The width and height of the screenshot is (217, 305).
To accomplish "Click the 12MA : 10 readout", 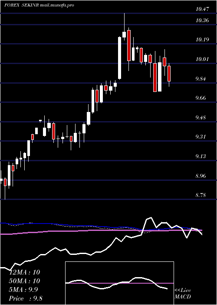I will coord(25,272).
